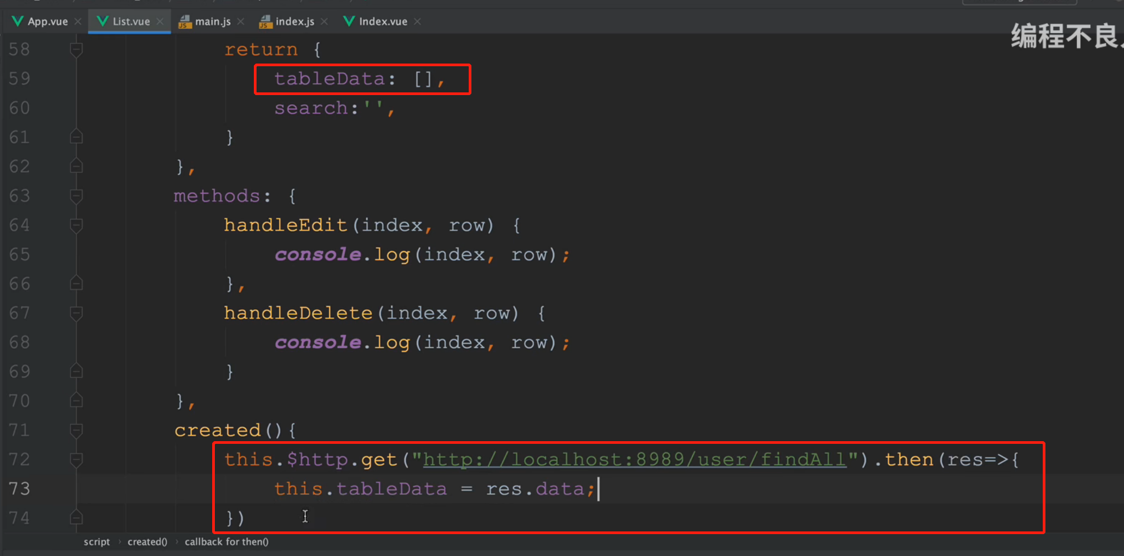This screenshot has height=556, width=1124.
Task: Collapse fold end marker at line 62
Action: (76, 167)
